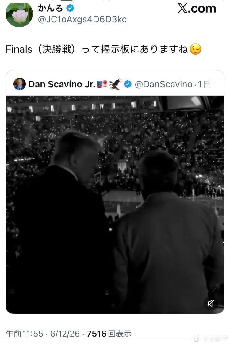Click the verified badge next to かんろ
Image resolution: width=230 pixels, height=344 pixels.
[70, 8]
